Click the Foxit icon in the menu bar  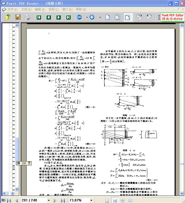[4, 9]
